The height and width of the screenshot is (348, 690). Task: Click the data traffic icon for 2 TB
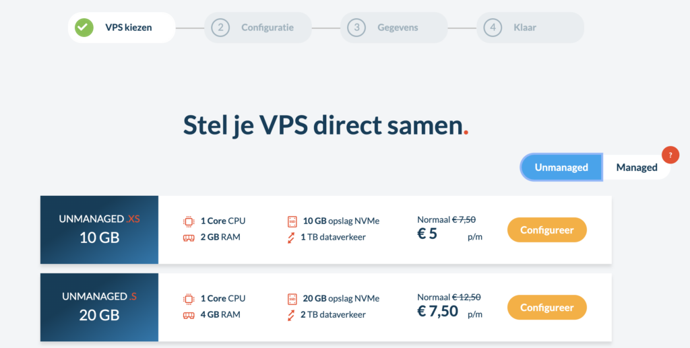tap(292, 314)
